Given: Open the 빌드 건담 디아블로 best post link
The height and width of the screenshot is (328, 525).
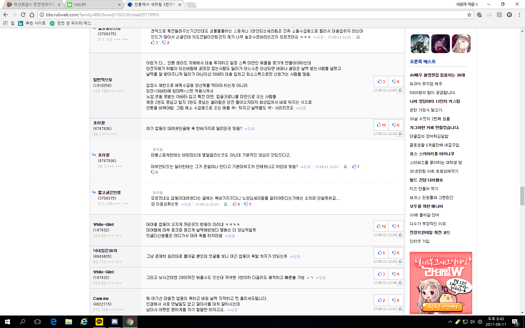Looking at the screenshot, I should pos(426,180).
